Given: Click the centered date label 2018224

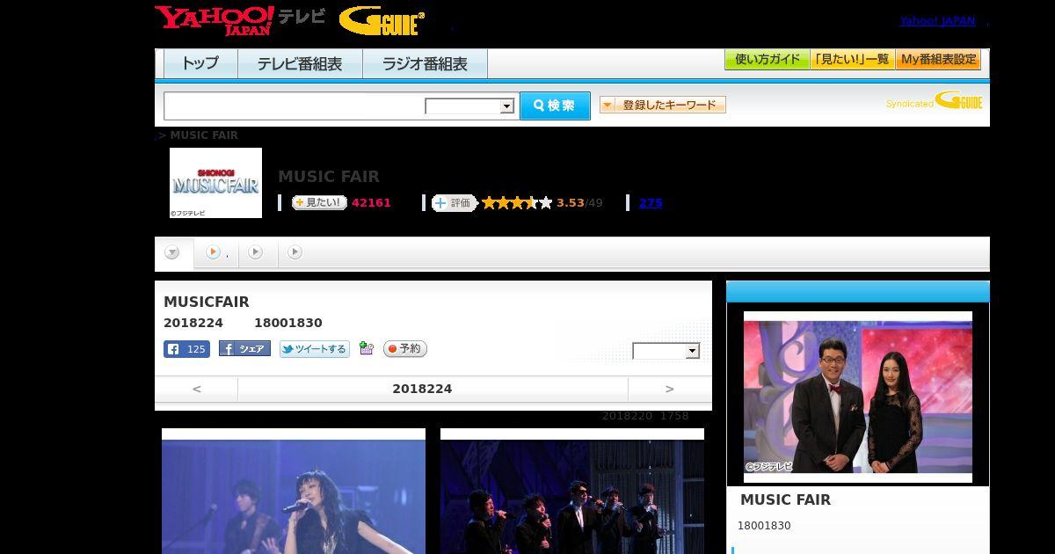Looking at the screenshot, I should click(422, 389).
